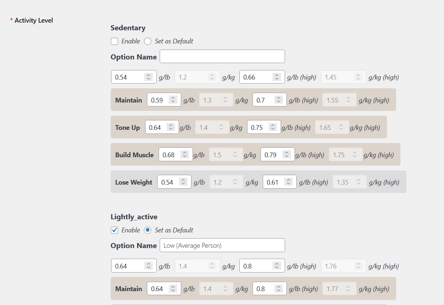Use the stepper on Sedentary 0.66 g/lb (high)
This screenshot has width=444, height=305.
coord(277,77)
